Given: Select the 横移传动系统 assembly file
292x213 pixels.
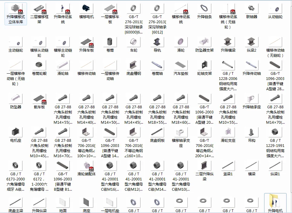Looking at the screenshot, I should (181, 9).
